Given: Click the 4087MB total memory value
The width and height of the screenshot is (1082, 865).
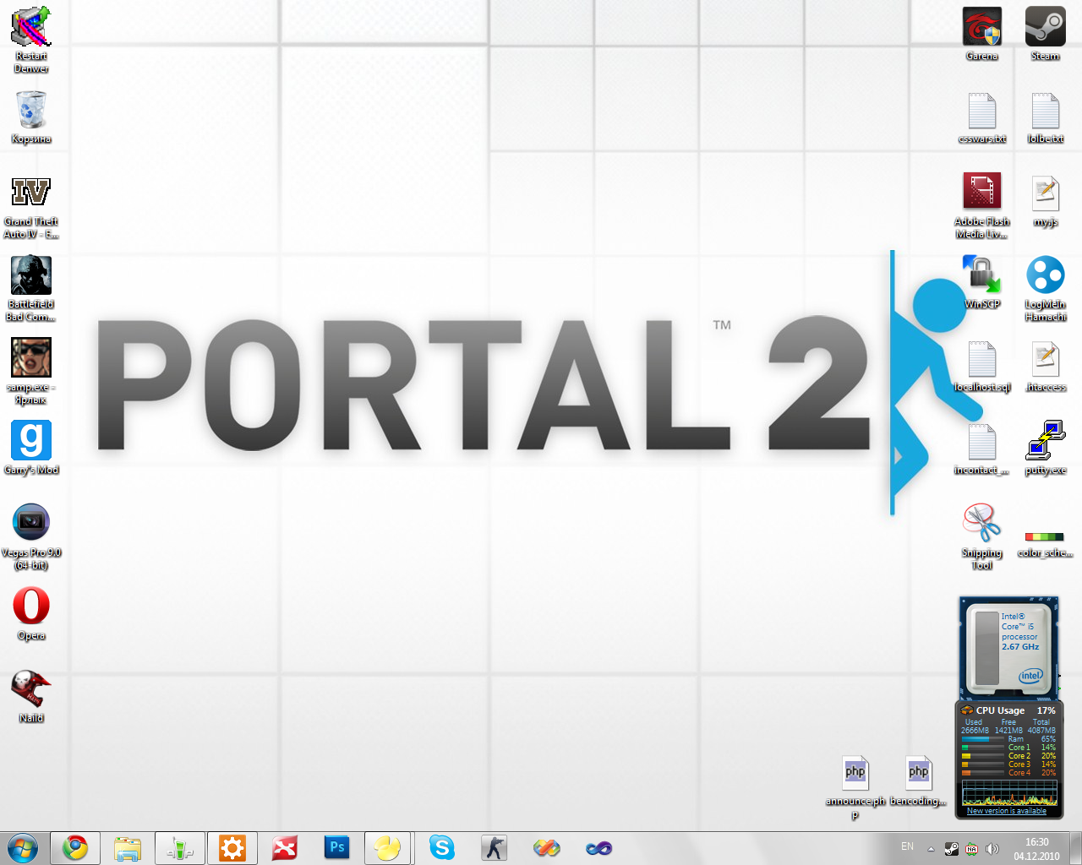Looking at the screenshot, I should 1041,731.
